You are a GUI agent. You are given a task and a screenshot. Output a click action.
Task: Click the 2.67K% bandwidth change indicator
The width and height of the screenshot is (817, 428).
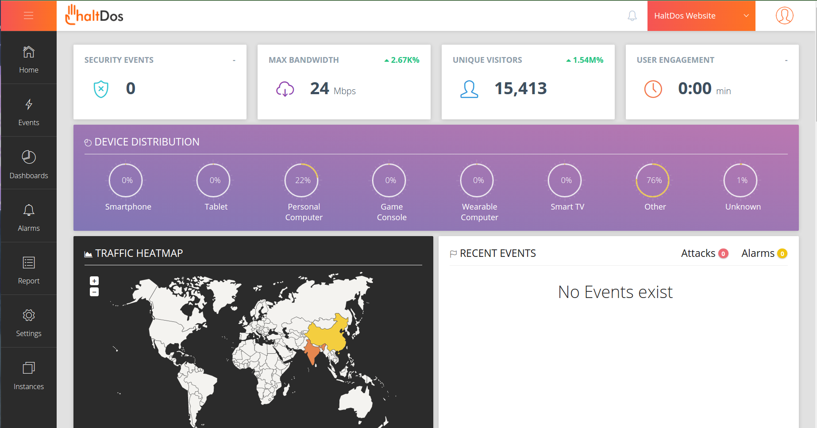tap(402, 60)
